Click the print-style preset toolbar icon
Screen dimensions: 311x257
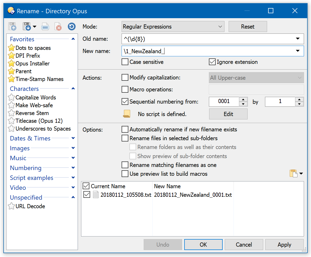coord(45,26)
